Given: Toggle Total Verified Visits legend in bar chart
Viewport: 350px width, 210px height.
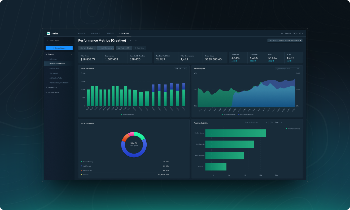Looking at the screenshot, I should [x=293, y=128].
